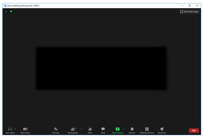
Task: Start recording with the Record button
Action: (132, 129)
